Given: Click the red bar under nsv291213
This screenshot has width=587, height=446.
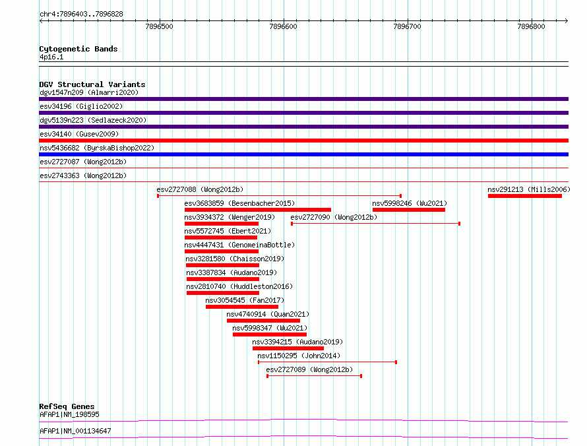Looking at the screenshot, I should (525, 196).
